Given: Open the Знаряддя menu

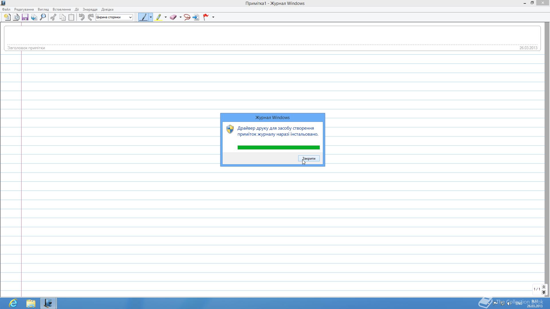Looking at the screenshot, I should 90,9.
